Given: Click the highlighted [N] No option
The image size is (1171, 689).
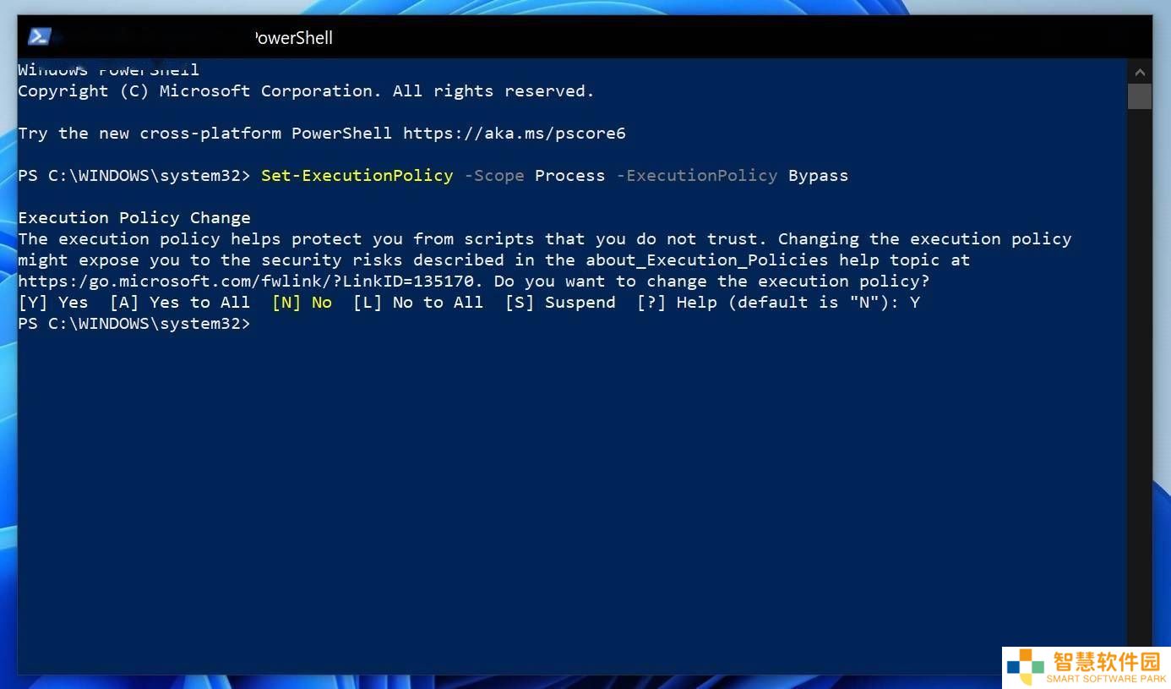Looking at the screenshot, I should (x=302, y=303).
